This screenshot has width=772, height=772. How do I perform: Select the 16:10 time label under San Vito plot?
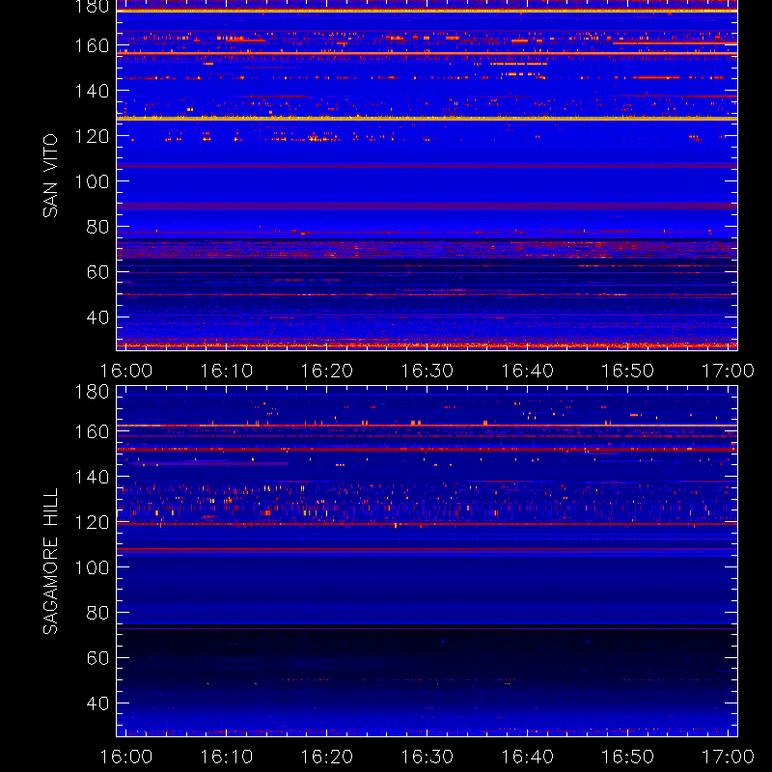[227, 371]
